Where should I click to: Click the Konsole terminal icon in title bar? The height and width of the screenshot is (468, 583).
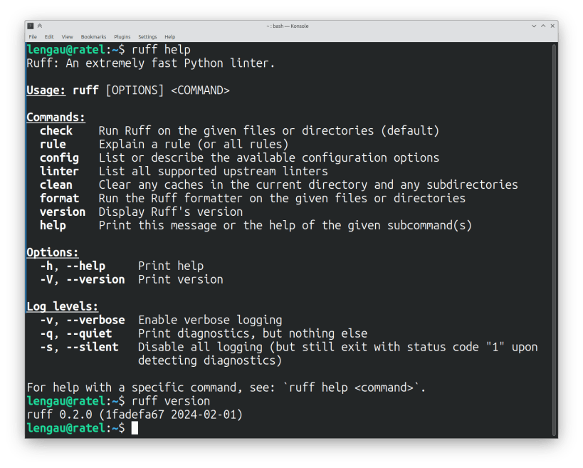point(31,26)
